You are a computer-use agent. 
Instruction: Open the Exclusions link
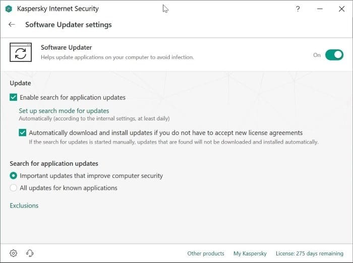click(24, 206)
